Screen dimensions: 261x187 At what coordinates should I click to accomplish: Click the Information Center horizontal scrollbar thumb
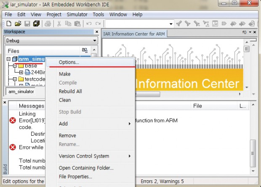tap(148, 94)
